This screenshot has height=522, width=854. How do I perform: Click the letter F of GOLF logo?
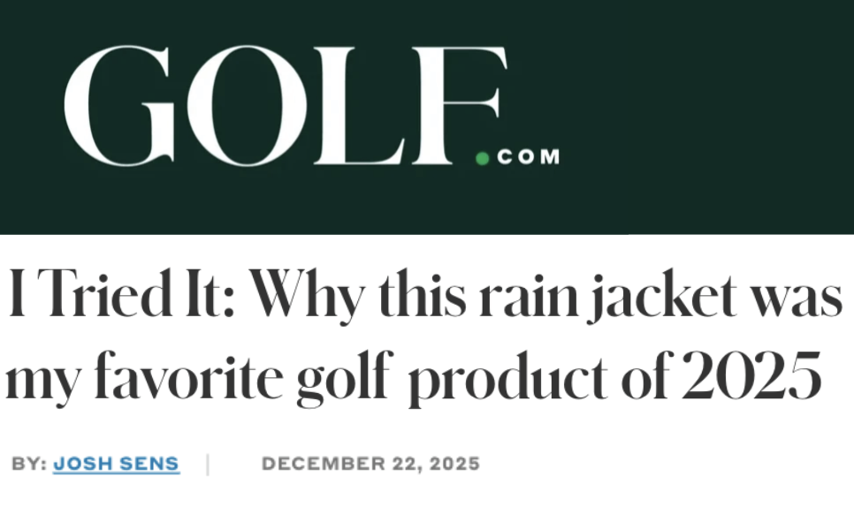(460, 106)
